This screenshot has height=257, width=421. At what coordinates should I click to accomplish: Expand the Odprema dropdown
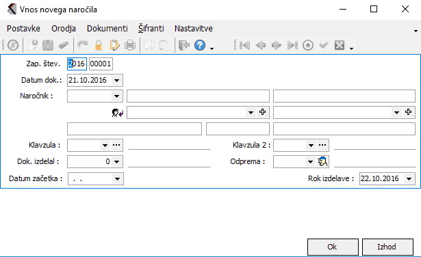tap(310, 161)
